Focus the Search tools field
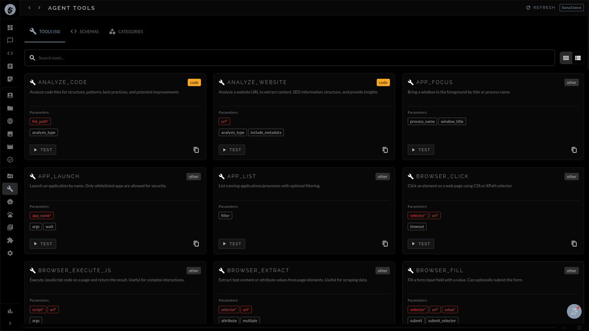This screenshot has width=589, height=331. tap(290, 58)
